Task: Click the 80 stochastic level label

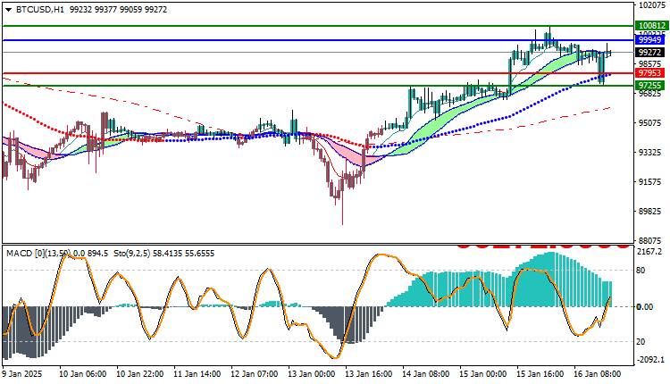Action: (x=641, y=271)
